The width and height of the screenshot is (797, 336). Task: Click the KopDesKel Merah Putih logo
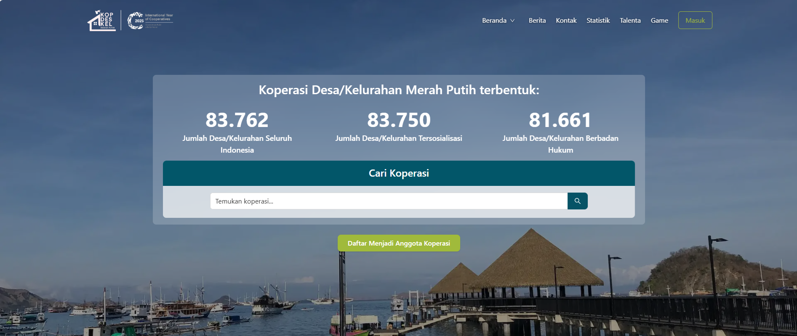[101, 21]
